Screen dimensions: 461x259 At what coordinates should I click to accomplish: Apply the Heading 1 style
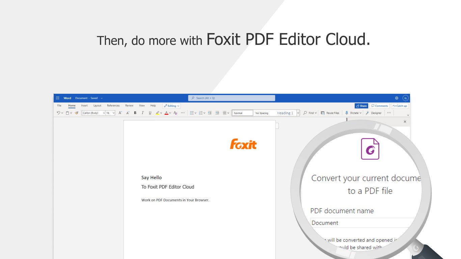click(x=285, y=113)
